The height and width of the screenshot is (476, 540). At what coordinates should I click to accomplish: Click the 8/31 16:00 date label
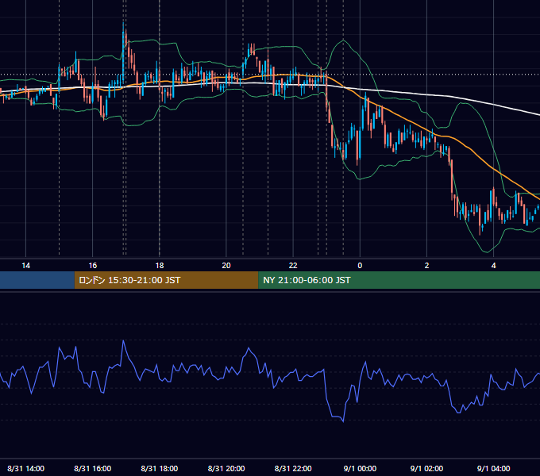(x=93, y=468)
